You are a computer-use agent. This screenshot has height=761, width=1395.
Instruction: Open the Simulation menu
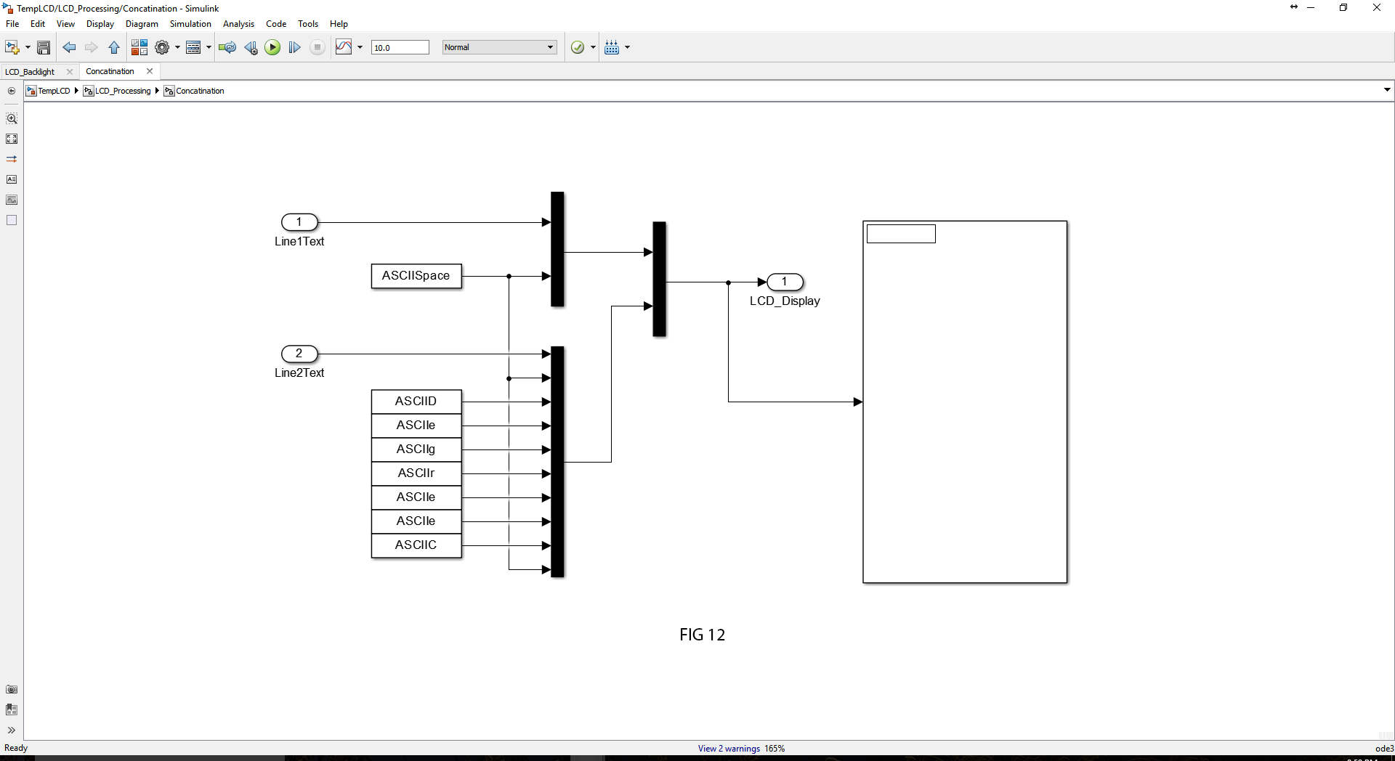[190, 24]
